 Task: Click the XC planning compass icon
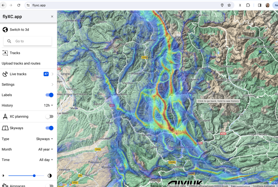point(5,117)
